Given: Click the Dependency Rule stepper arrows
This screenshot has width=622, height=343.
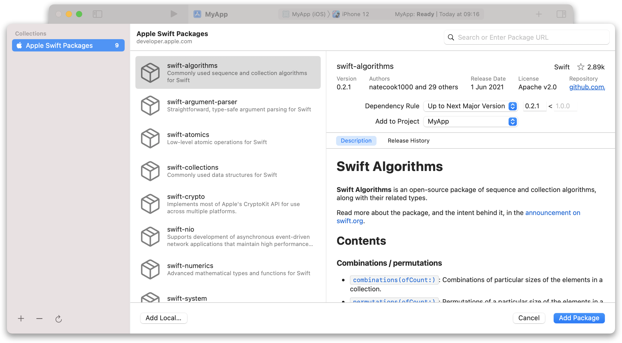Looking at the screenshot, I should pos(512,106).
